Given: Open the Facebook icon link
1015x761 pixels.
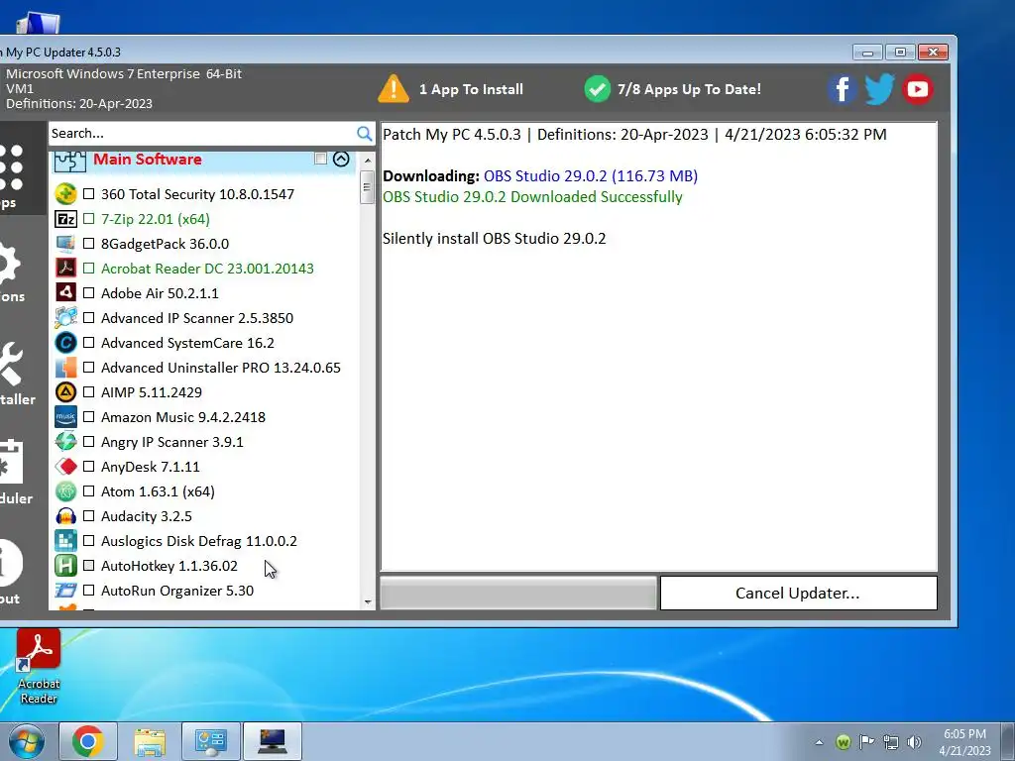Looking at the screenshot, I should [x=842, y=89].
